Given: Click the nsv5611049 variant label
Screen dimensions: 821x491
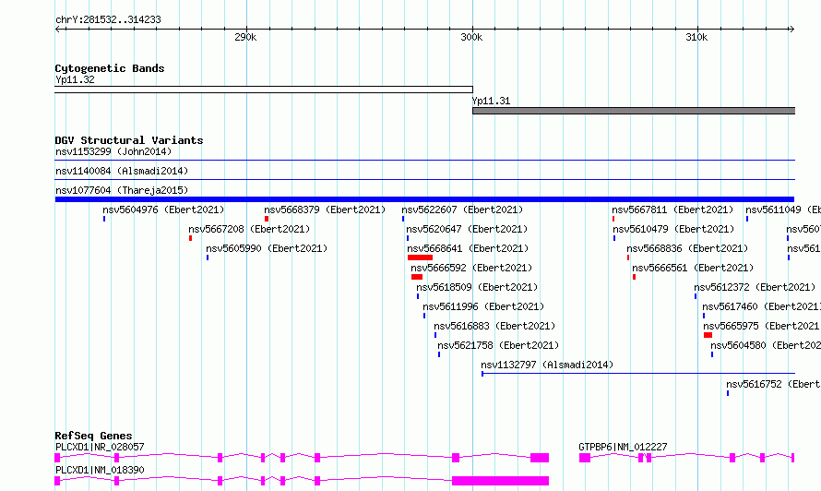Looking at the screenshot, I should [x=783, y=210].
